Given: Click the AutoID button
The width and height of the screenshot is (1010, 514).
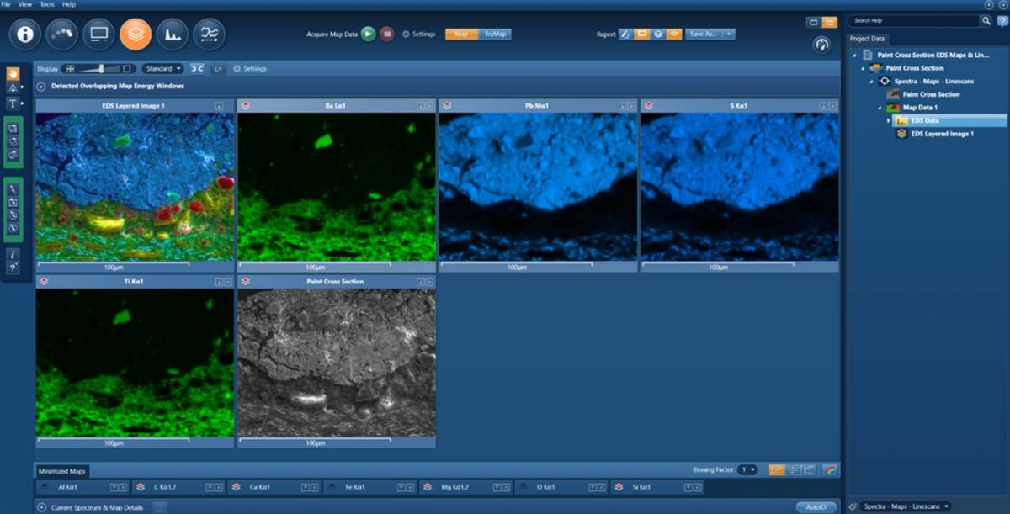Looking at the screenshot, I should [816, 507].
